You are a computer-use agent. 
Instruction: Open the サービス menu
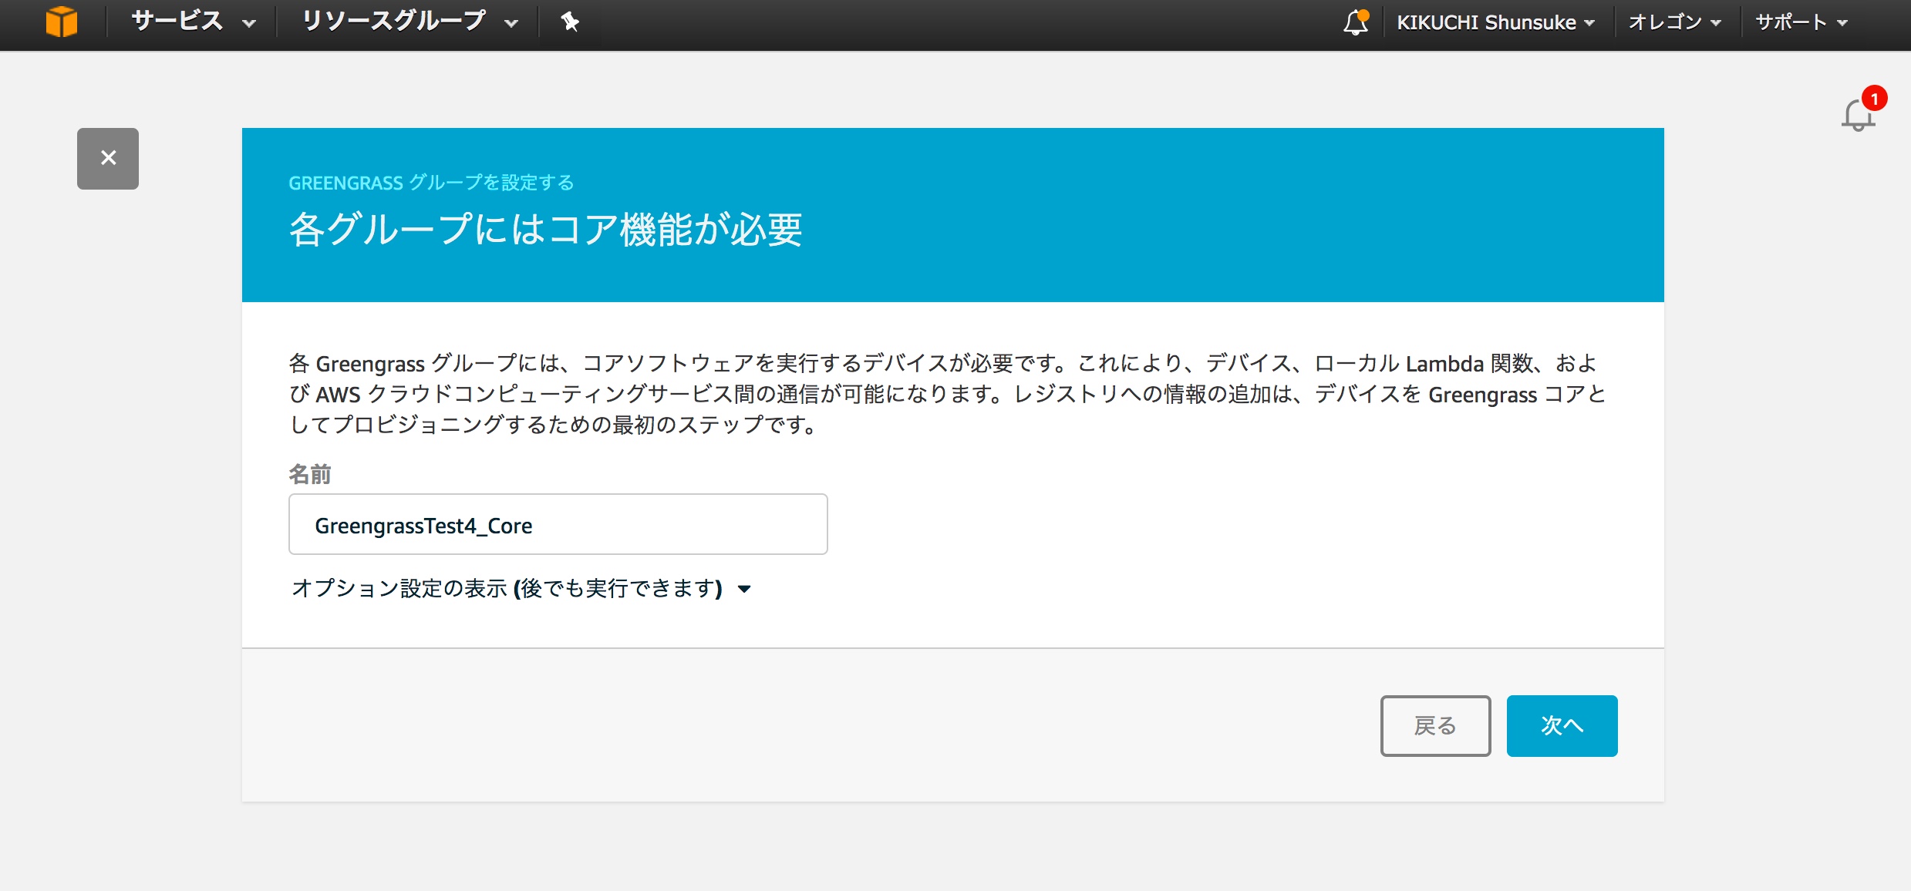(x=193, y=22)
